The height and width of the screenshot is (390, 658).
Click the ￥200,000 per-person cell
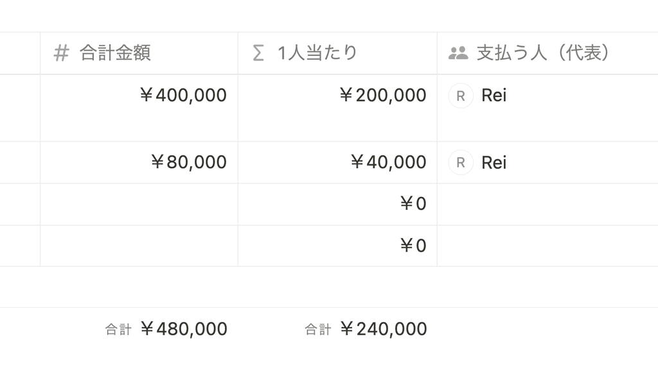337,108
